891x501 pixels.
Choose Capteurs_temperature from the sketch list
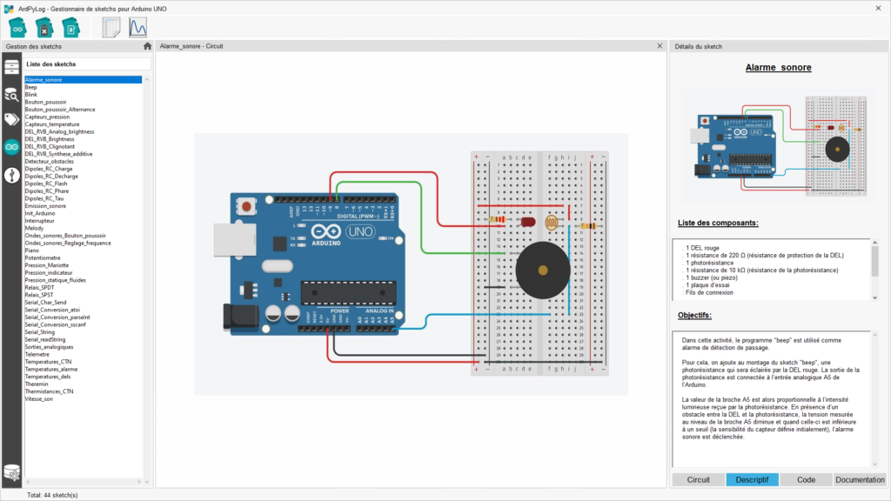pos(52,124)
